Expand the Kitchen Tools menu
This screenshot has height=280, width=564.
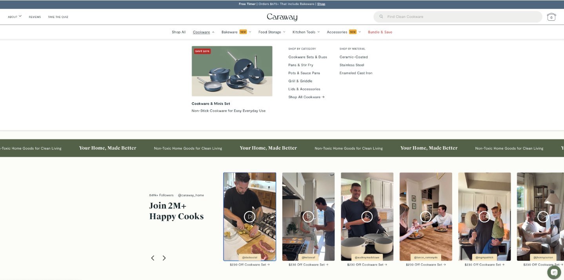(306, 32)
